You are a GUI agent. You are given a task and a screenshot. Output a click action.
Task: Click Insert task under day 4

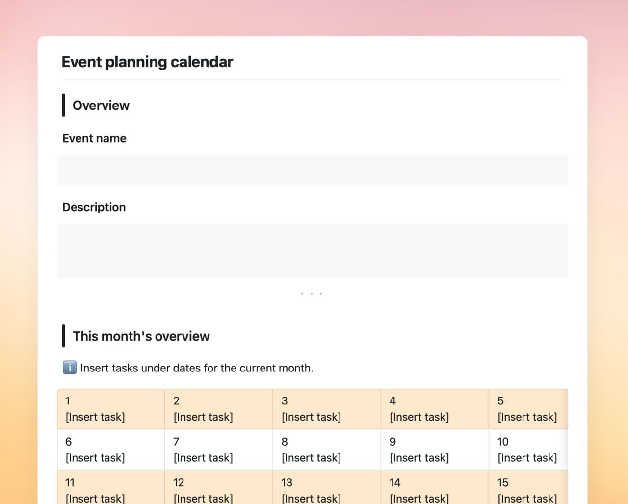(419, 417)
